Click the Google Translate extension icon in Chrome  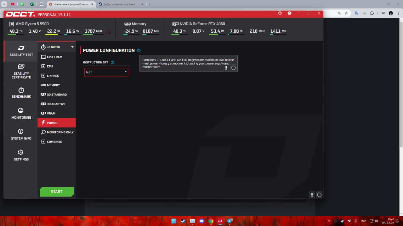tap(356, 13)
